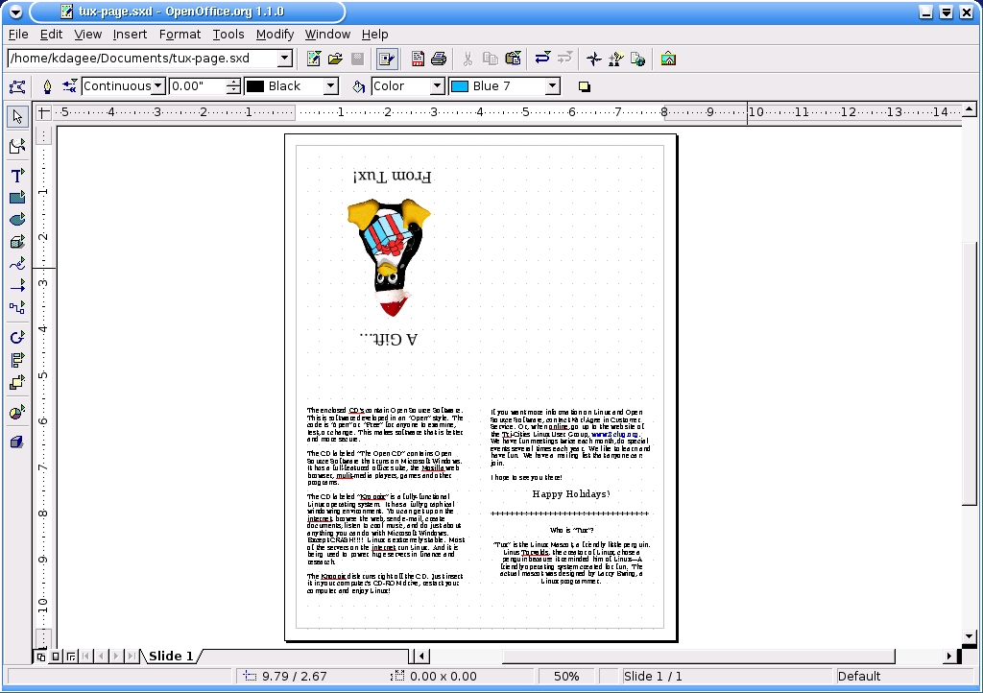Activate the Connector tool
The width and height of the screenshot is (983, 693).
click(16, 307)
